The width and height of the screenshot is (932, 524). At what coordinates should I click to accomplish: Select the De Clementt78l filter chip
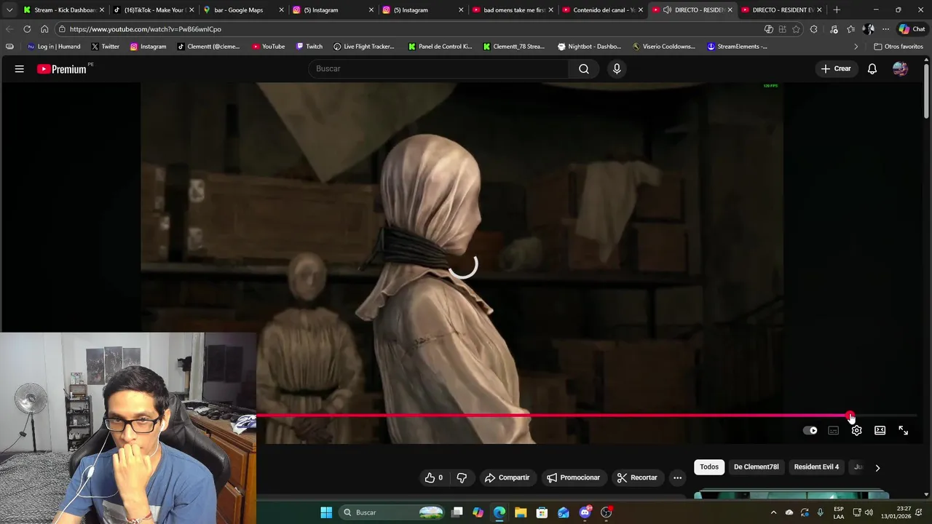click(x=757, y=467)
